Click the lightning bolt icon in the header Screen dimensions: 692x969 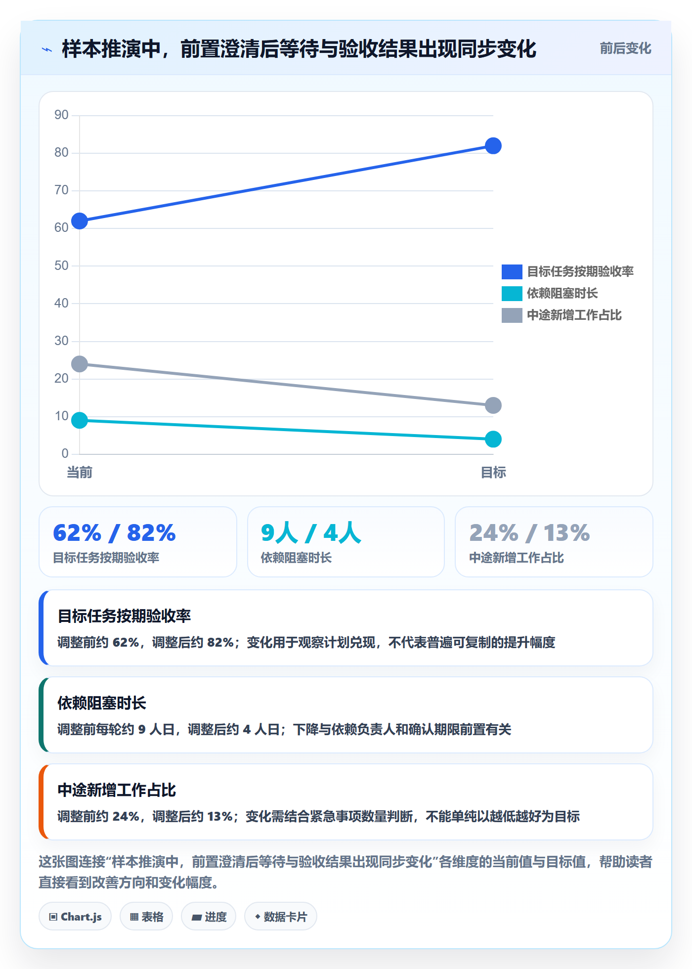coord(47,49)
